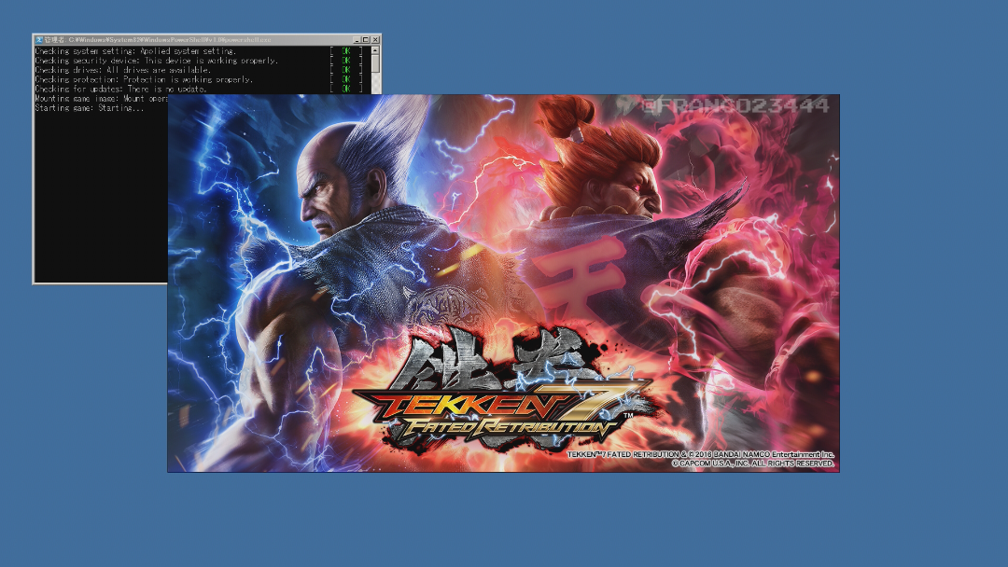Click the PowerShell icon in the title bar
Screen dimensions: 1008x567
(39, 40)
